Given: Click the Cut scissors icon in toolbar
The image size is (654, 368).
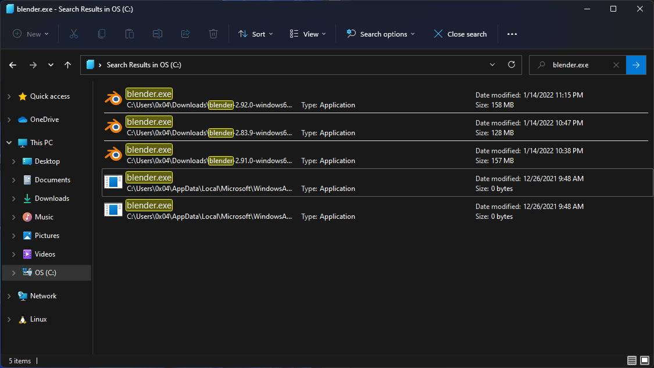Looking at the screenshot, I should [x=74, y=34].
